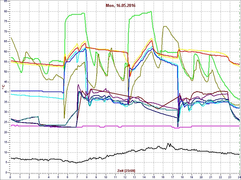Image resolution: width=241 pixels, height=180 pixels.
Task: Click hour 2 on the time axis
Action: (29, 177)
